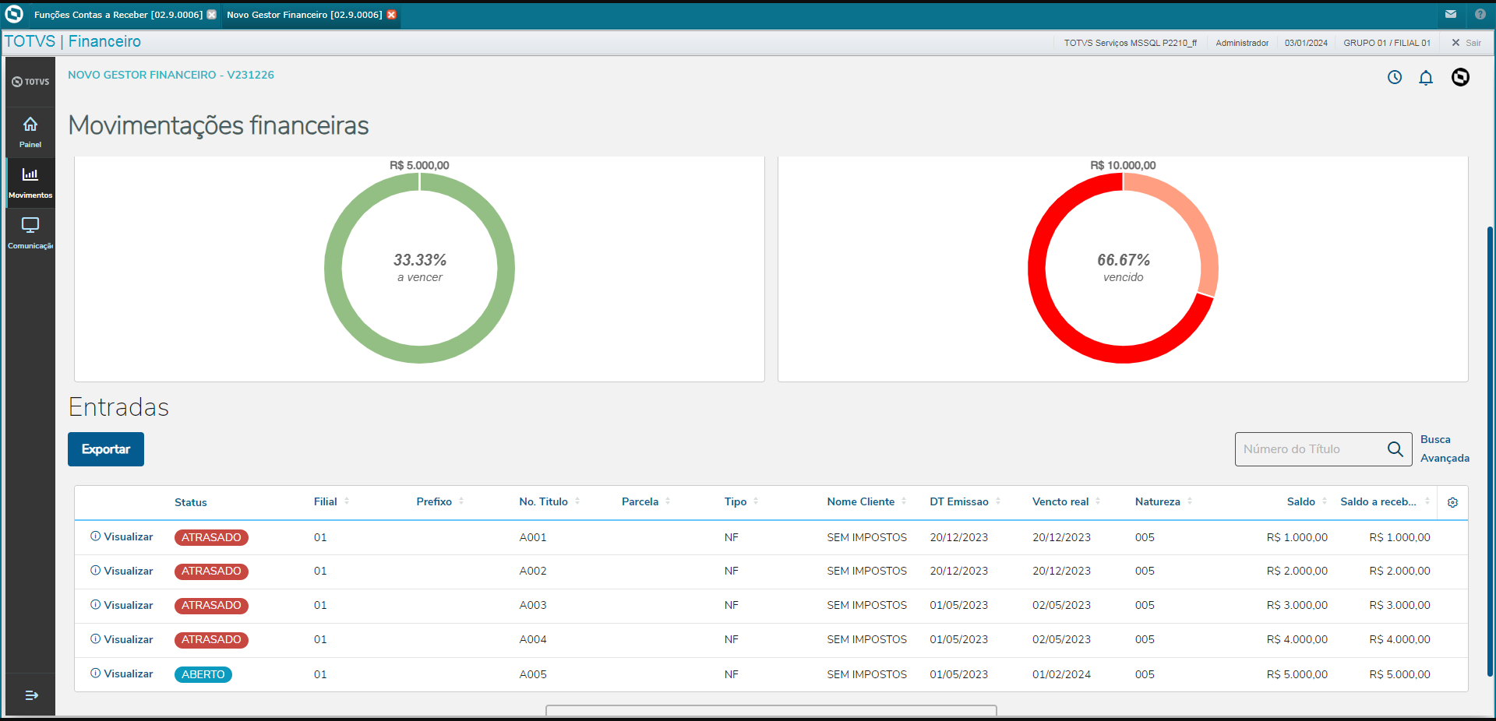Click the clock history icon
Screen dimensions: 1496x721
(x=1395, y=77)
